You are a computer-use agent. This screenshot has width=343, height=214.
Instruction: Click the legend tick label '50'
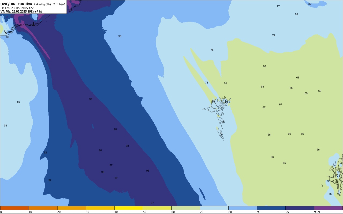pyautogui.click(x=144, y=212)
